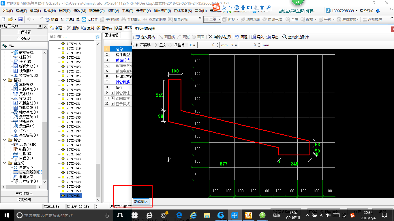Click the 报表预览 section button
The image size is (394, 221).
coord(24,199)
